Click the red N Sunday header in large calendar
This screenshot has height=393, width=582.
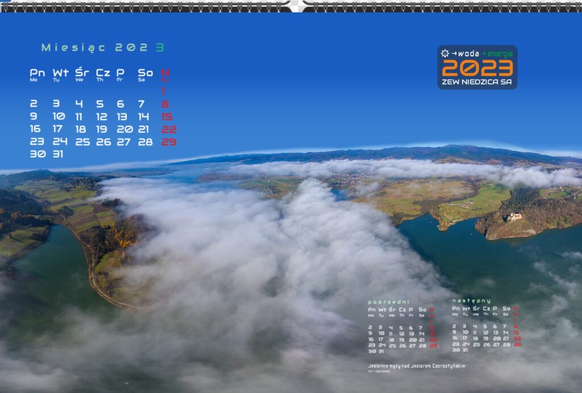point(165,73)
